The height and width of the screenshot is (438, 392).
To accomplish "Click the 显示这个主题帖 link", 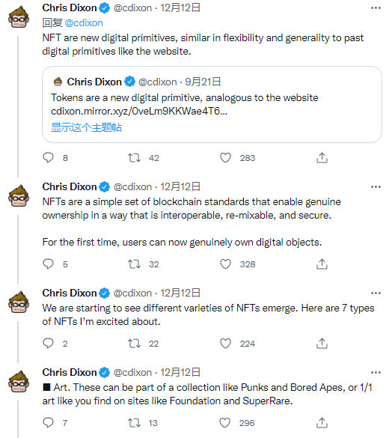I will pos(87,127).
